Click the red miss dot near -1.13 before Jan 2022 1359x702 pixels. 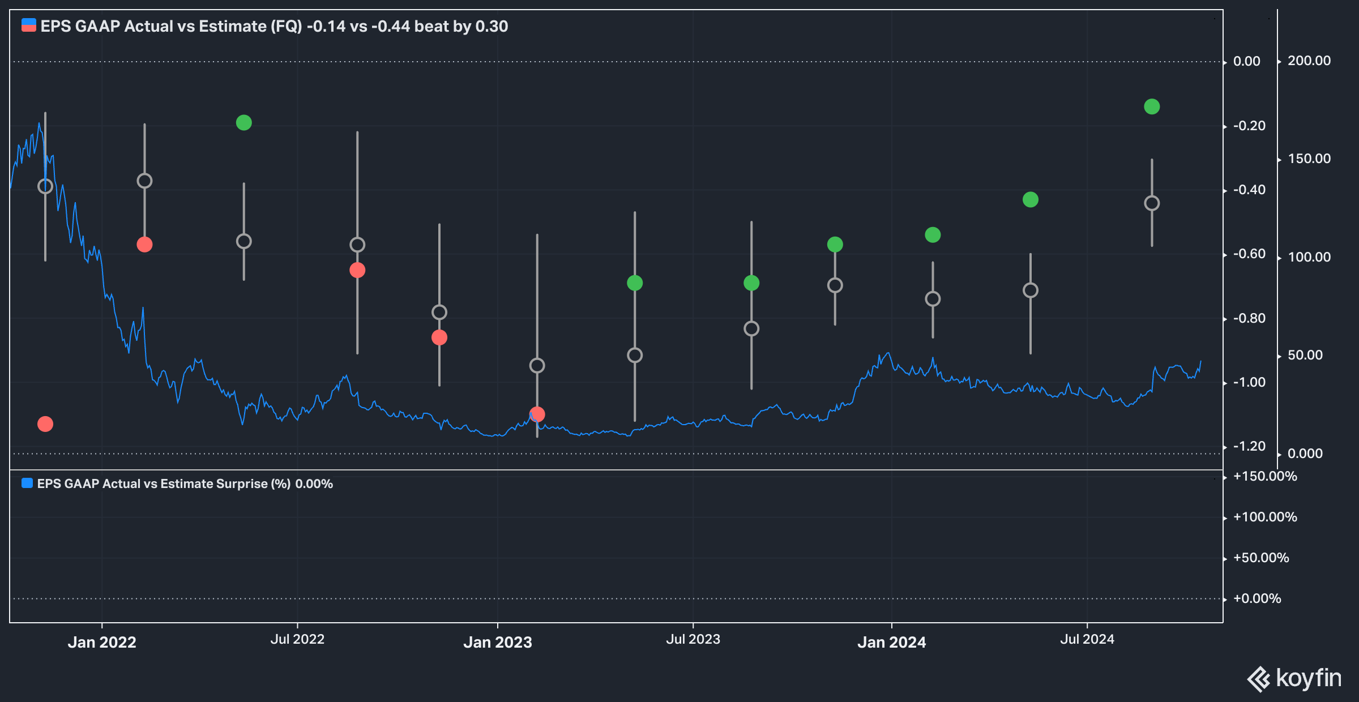(45, 424)
